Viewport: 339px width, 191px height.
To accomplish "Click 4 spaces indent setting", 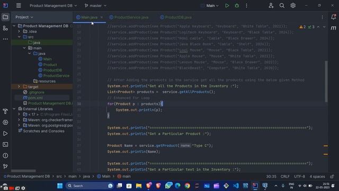I will coord(317,177).
